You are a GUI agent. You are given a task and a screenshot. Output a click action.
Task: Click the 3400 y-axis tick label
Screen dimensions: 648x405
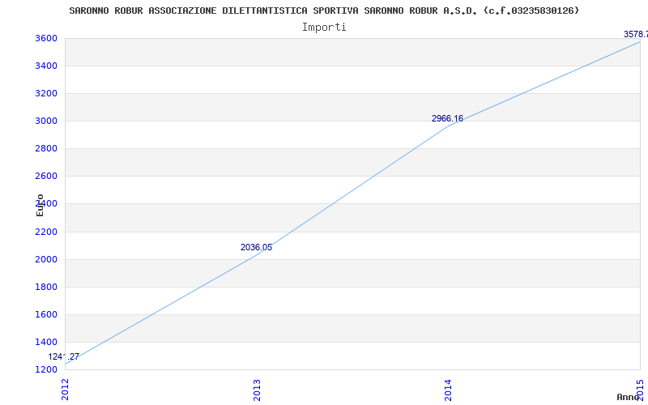coord(46,66)
